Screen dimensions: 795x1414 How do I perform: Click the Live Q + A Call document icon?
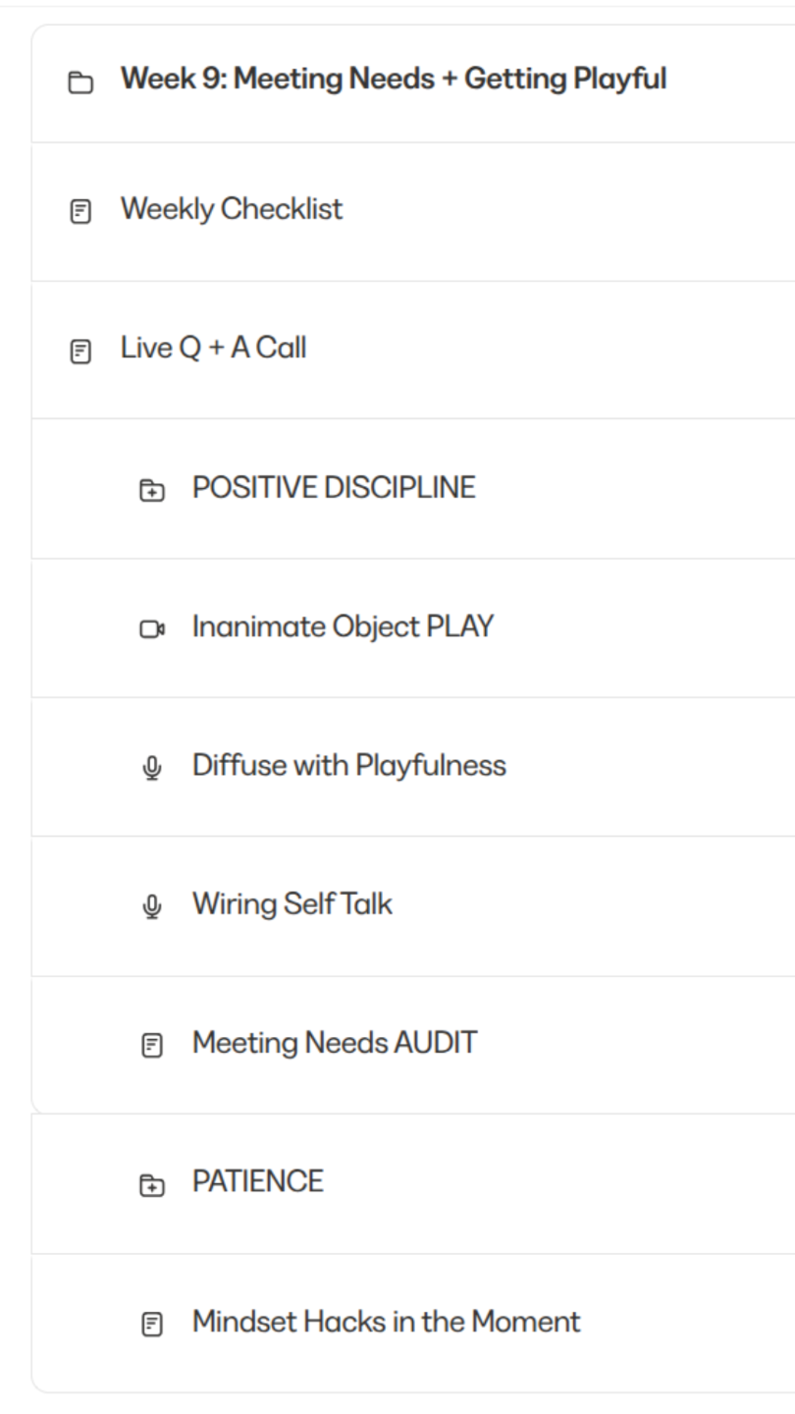click(x=80, y=351)
